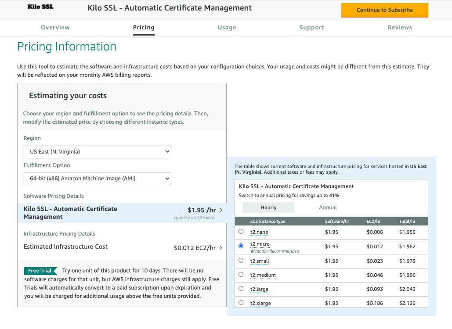
Task: Click the Free Trial badge
Action: click(40, 271)
